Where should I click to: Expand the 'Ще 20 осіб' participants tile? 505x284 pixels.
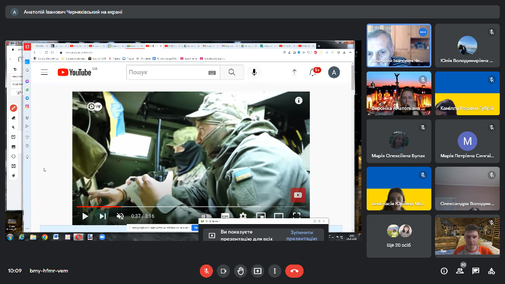399,236
